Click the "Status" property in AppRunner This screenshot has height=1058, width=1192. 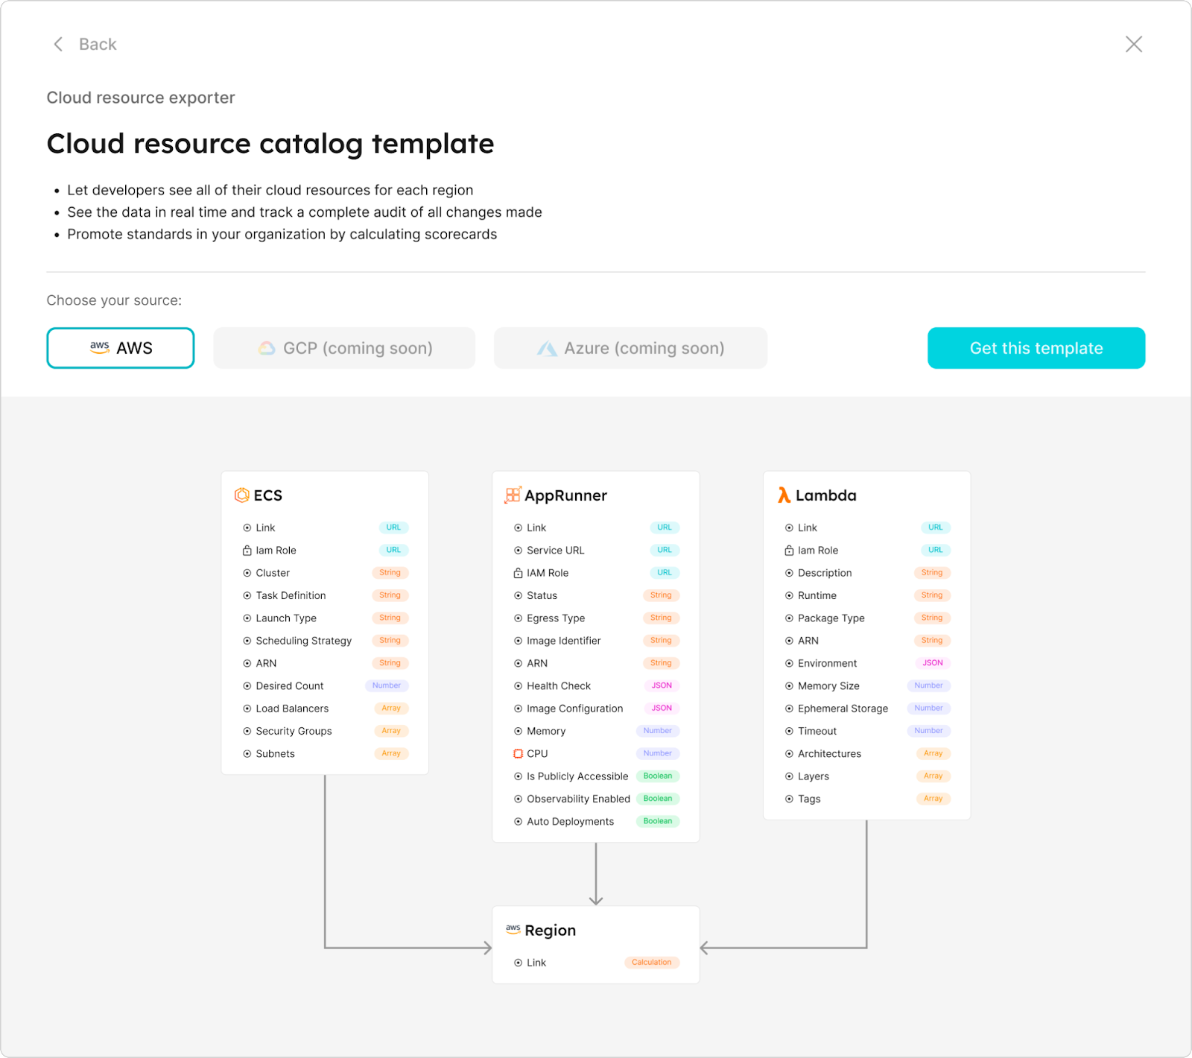click(x=542, y=595)
